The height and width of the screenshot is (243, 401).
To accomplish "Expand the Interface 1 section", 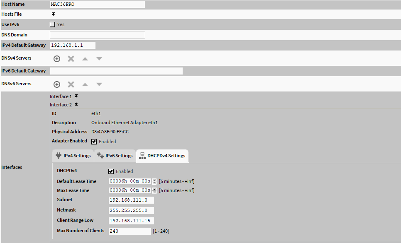I will 75,96.
